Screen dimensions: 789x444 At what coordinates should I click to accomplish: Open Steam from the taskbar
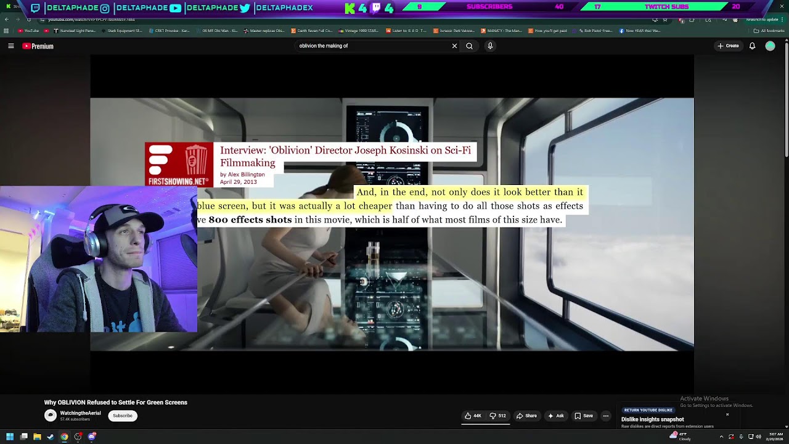51,437
